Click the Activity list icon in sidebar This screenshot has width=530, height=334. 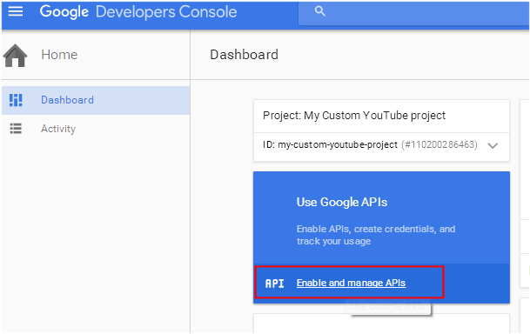[x=16, y=129]
